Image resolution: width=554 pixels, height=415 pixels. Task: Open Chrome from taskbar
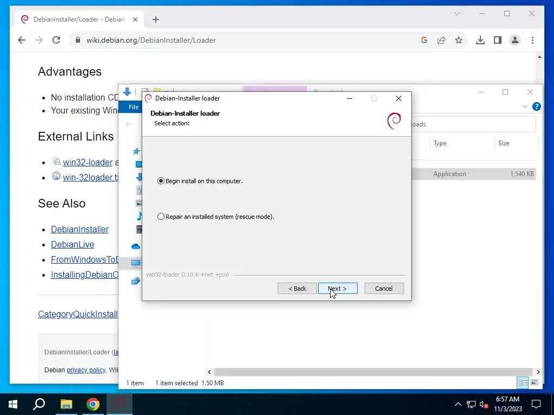pyautogui.click(x=93, y=404)
